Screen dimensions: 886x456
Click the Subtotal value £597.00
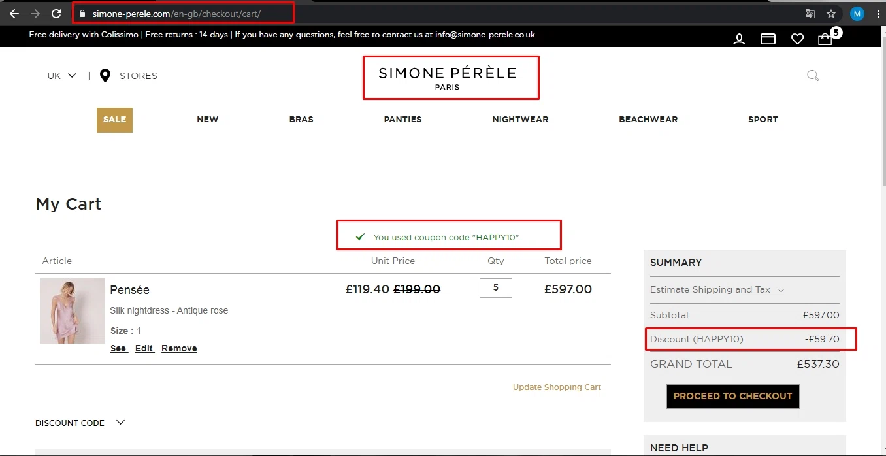[821, 315]
